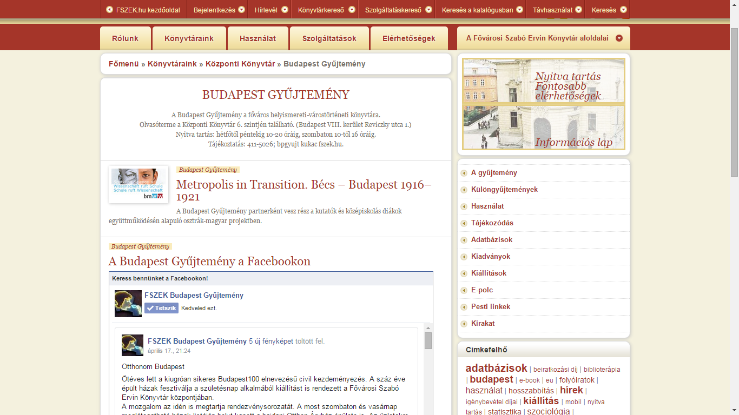
Task: Click the small avatar beside the Facebook post
Action: pyautogui.click(x=133, y=345)
